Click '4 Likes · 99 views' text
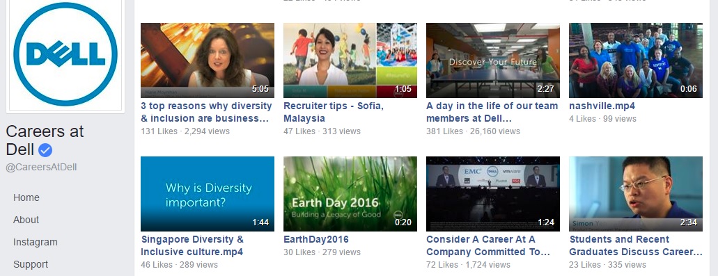This screenshot has height=276, width=718. point(602,119)
